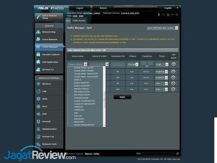Choose FIFA Online 2(UDP) from list

coord(82,95)
